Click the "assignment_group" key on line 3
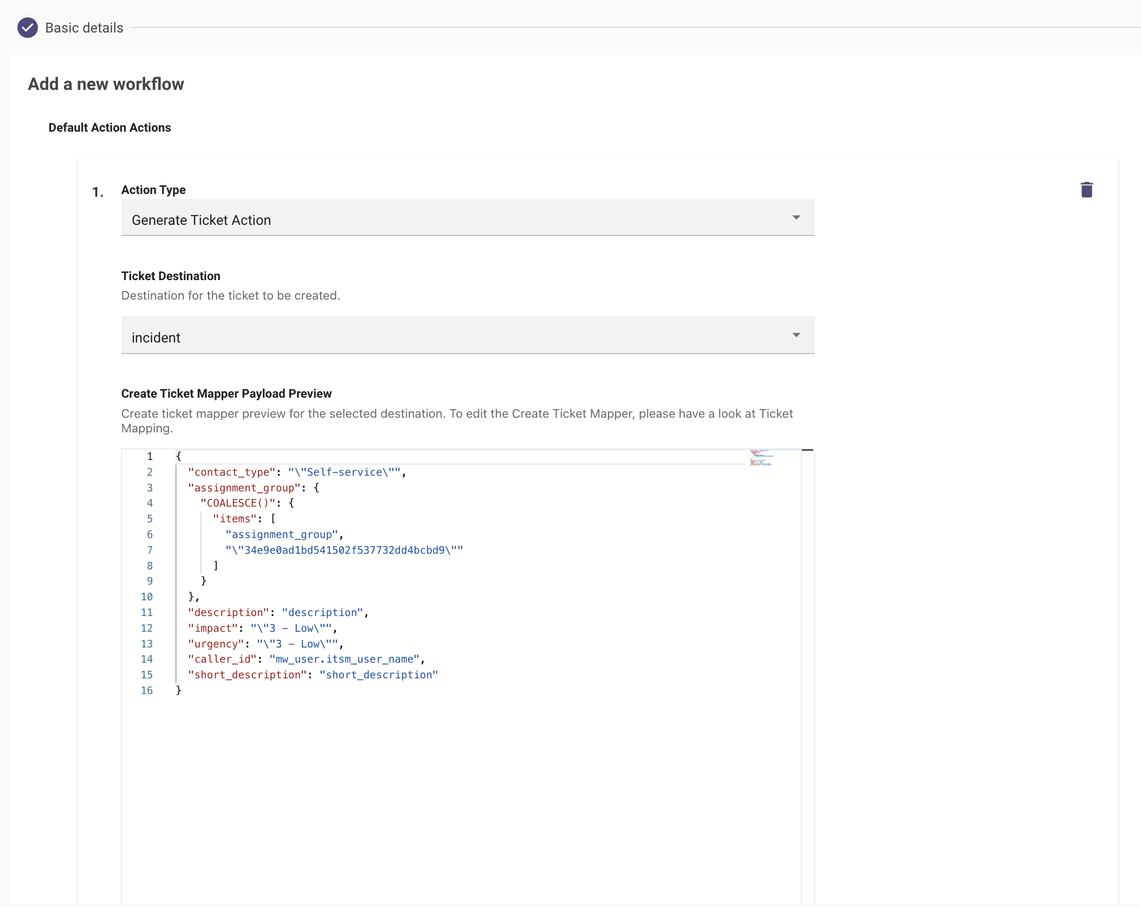1141x907 pixels. tap(244, 488)
